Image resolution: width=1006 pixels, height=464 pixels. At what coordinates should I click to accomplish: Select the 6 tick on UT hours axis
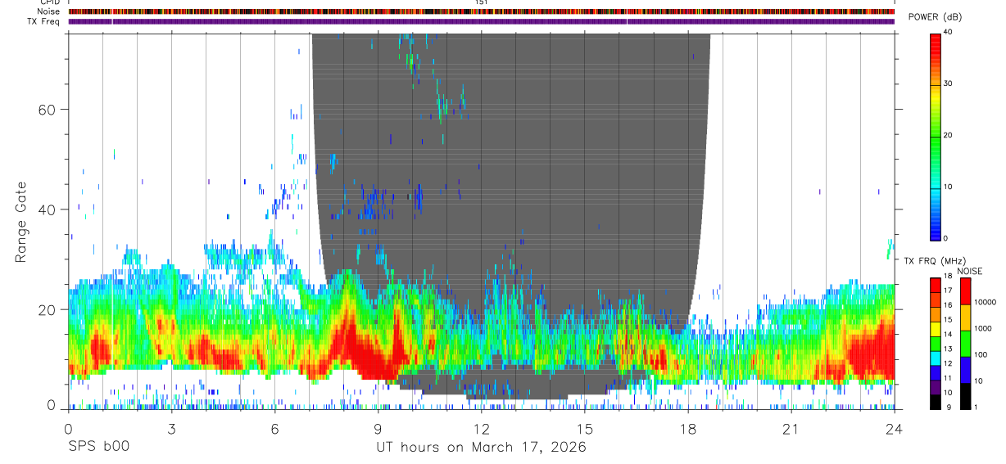pyautogui.click(x=274, y=429)
